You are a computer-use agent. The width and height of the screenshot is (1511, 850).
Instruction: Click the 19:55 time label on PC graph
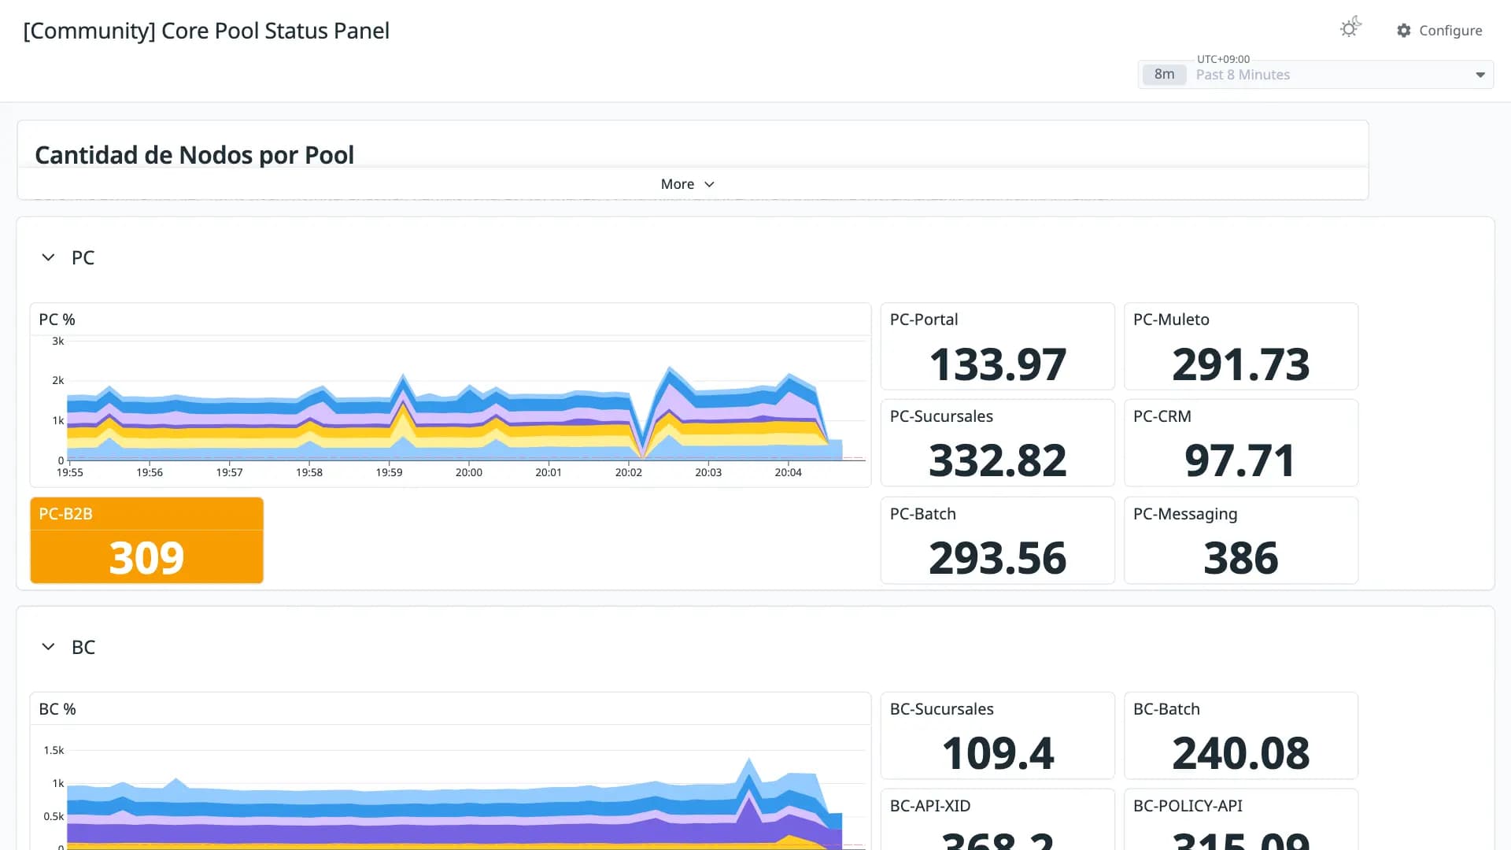click(70, 472)
